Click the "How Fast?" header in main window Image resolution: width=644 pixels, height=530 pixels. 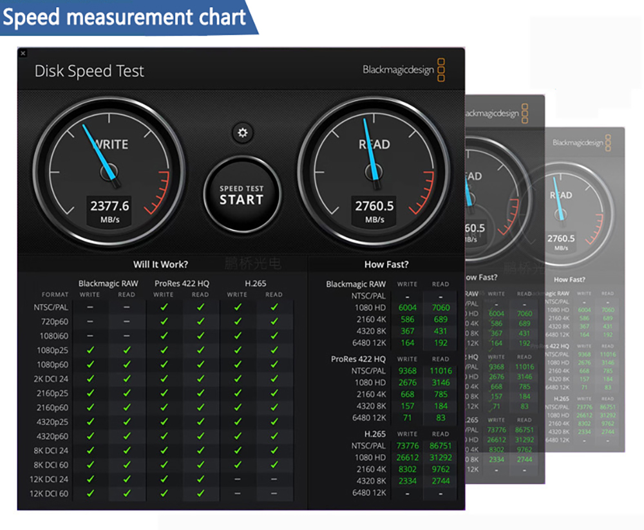tap(386, 264)
